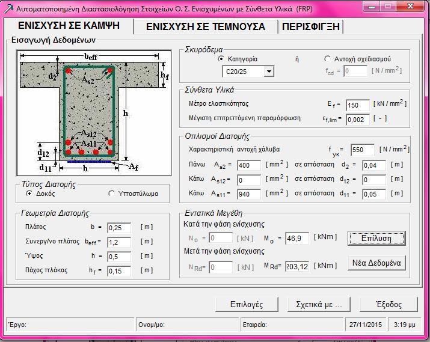Edit the Ef modulus of elasticity field
Image resolution: width=430 pixels, height=342 pixels.
tap(358, 105)
